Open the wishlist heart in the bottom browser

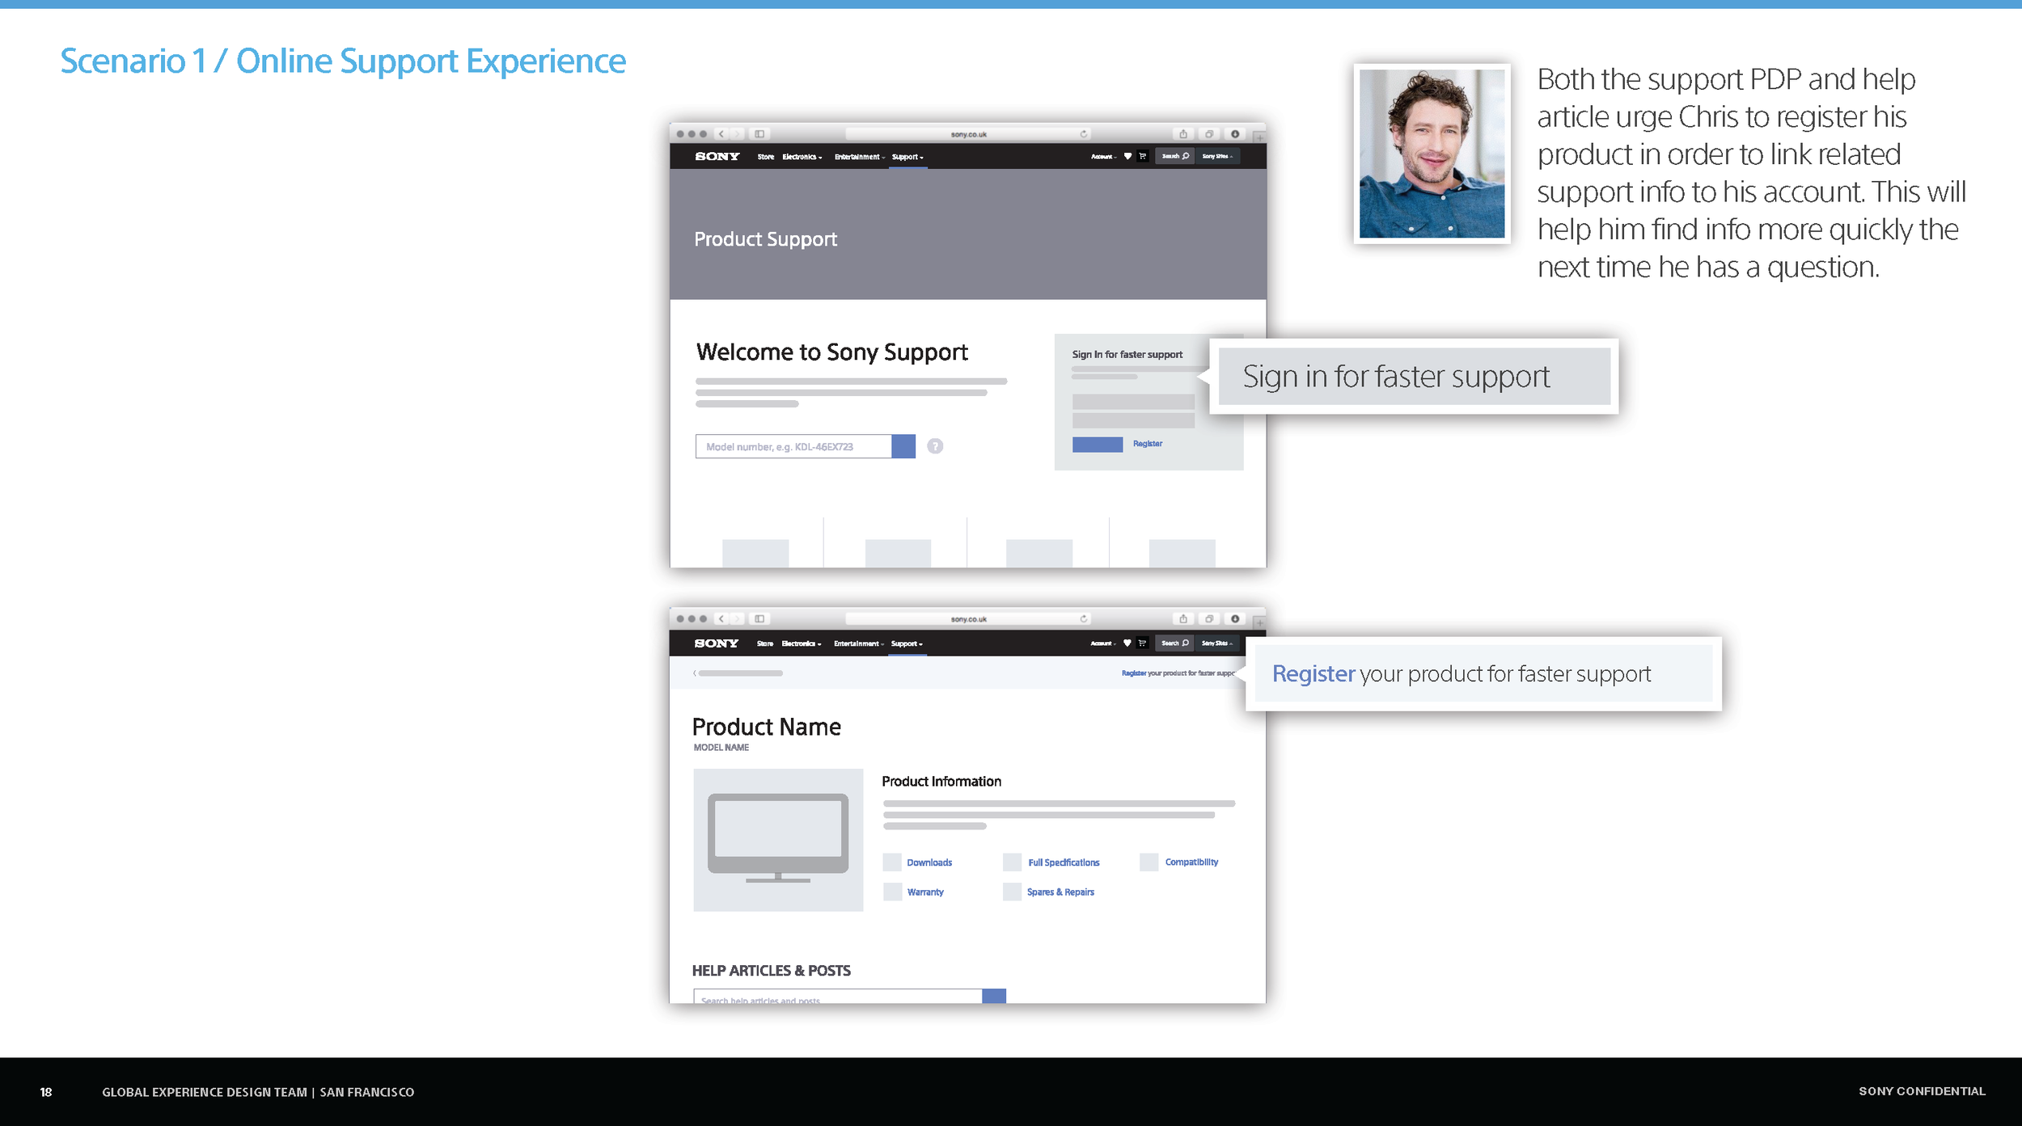point(1127,643)
